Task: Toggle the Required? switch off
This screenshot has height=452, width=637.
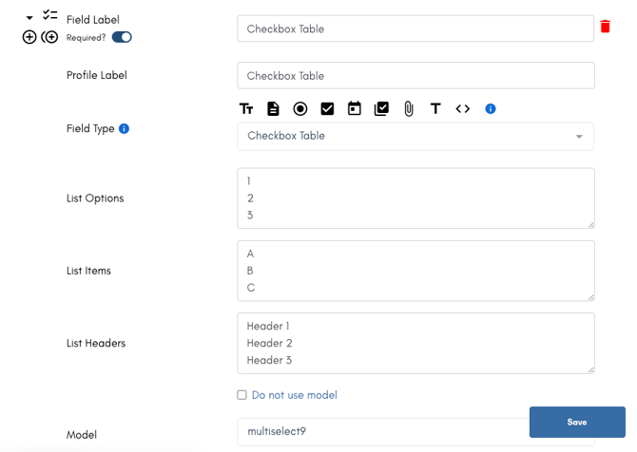Action: point(122,37)
